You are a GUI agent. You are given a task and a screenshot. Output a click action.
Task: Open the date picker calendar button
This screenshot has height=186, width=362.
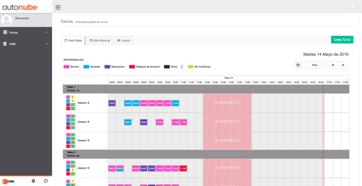(x=298, y=65)
